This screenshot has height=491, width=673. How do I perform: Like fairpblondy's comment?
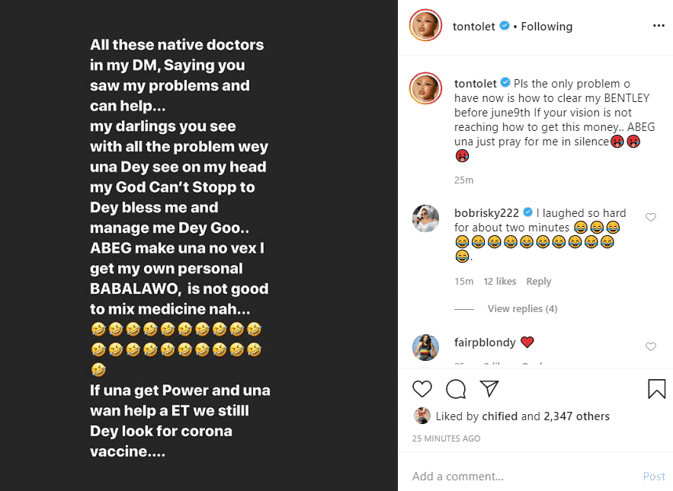tap(651, 347)
